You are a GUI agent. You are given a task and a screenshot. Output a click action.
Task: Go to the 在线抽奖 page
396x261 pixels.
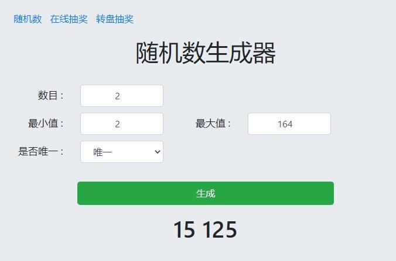[x=69, y=19]
